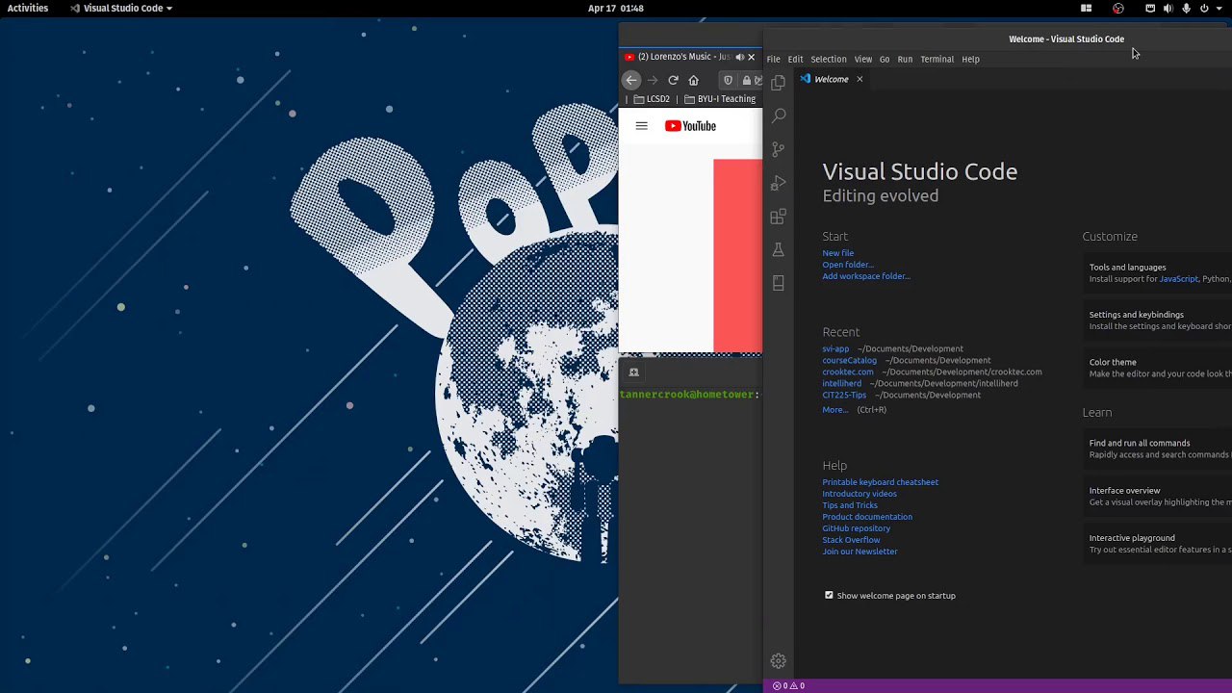Open the Testing flask view

779,250
